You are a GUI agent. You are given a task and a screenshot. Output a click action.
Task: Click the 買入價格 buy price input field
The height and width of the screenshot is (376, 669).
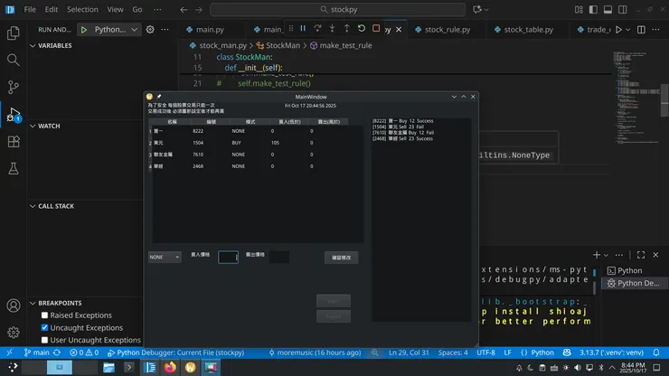[x=228, y=258]
